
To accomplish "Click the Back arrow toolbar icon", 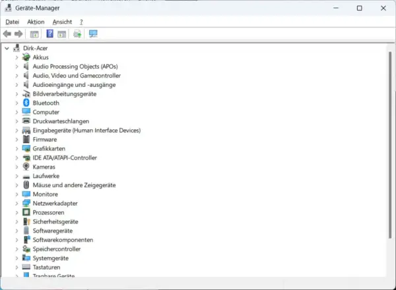I will tap(7, 34).
